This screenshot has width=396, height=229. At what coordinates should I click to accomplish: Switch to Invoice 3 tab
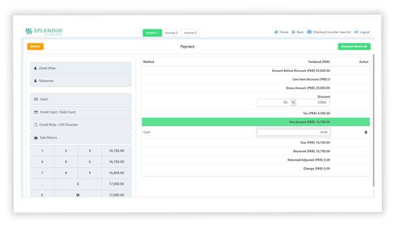point(190,33)
